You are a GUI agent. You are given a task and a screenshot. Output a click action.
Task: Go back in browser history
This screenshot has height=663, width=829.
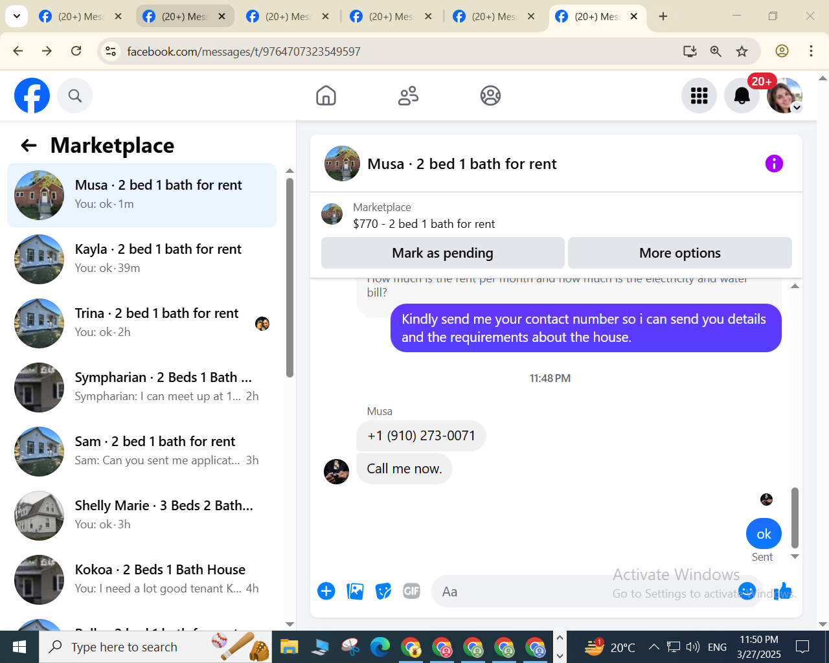(x=18, y=51)
